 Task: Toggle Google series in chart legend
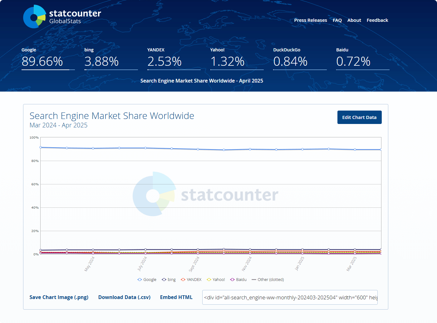pyautogui.click(x=147, y=280)
